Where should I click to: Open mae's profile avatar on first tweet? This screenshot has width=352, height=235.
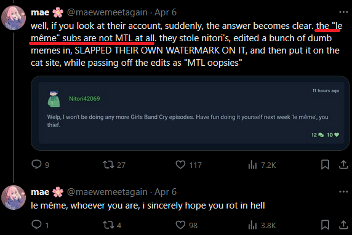[x=14, y=18]
